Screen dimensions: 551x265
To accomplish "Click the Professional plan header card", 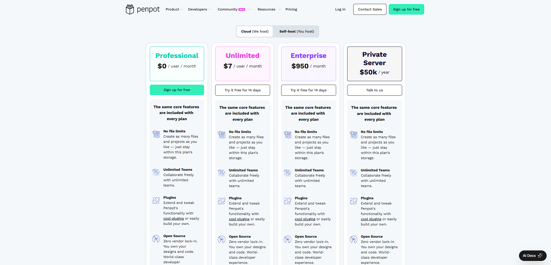I will (x=177, y=64).
